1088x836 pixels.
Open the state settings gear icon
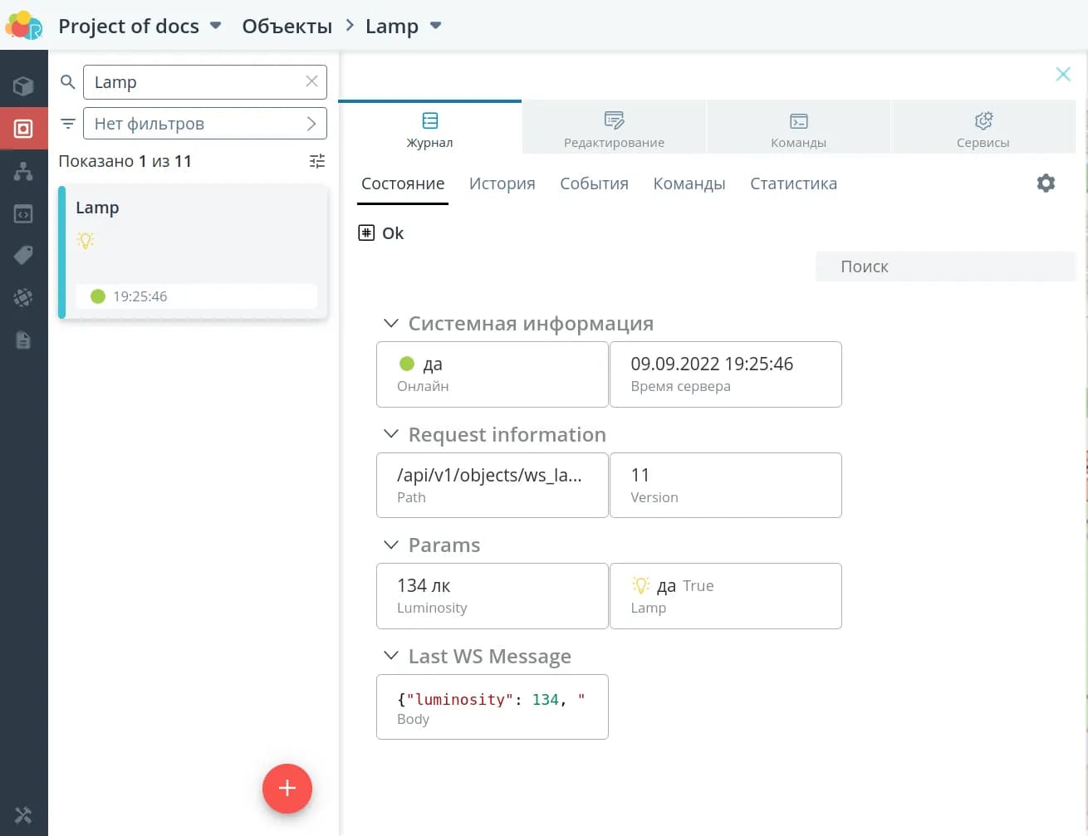point(1046,183)
